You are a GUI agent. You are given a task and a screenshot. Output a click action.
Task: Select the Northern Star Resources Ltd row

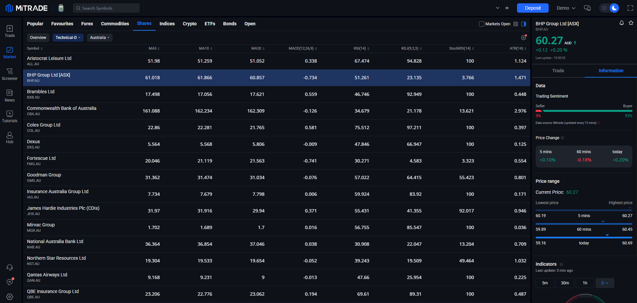[277, 261]
